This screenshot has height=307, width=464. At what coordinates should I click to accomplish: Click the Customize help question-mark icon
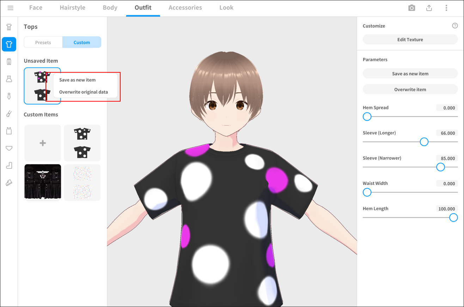coord(455,26)
